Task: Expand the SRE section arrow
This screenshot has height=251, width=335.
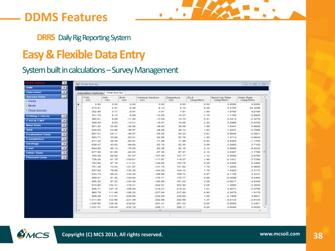Action: [x=64, y=130]
